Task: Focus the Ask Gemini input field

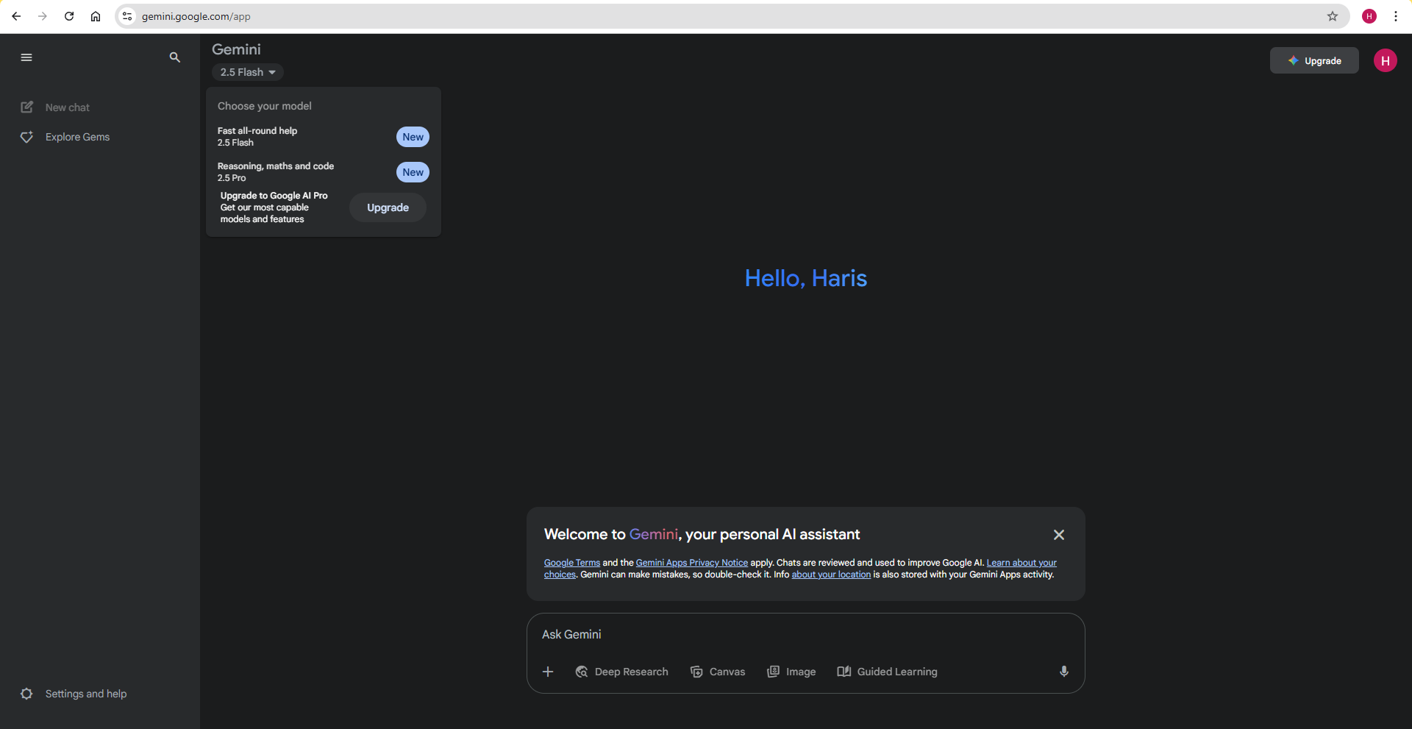Action: 805,634
